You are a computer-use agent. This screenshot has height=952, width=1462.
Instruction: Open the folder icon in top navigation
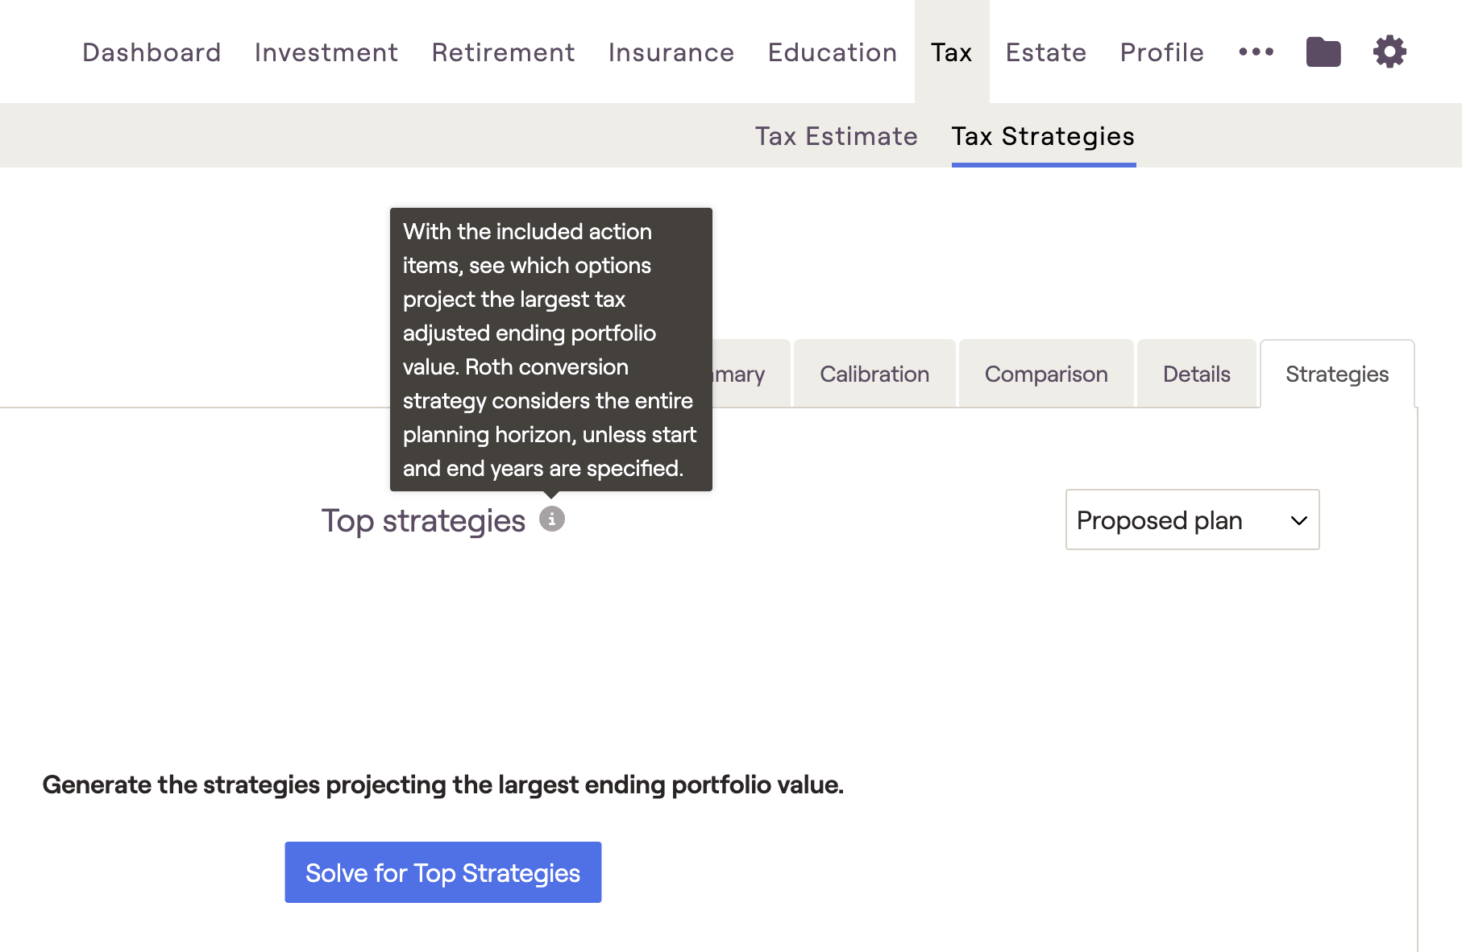coord(1323,52)
